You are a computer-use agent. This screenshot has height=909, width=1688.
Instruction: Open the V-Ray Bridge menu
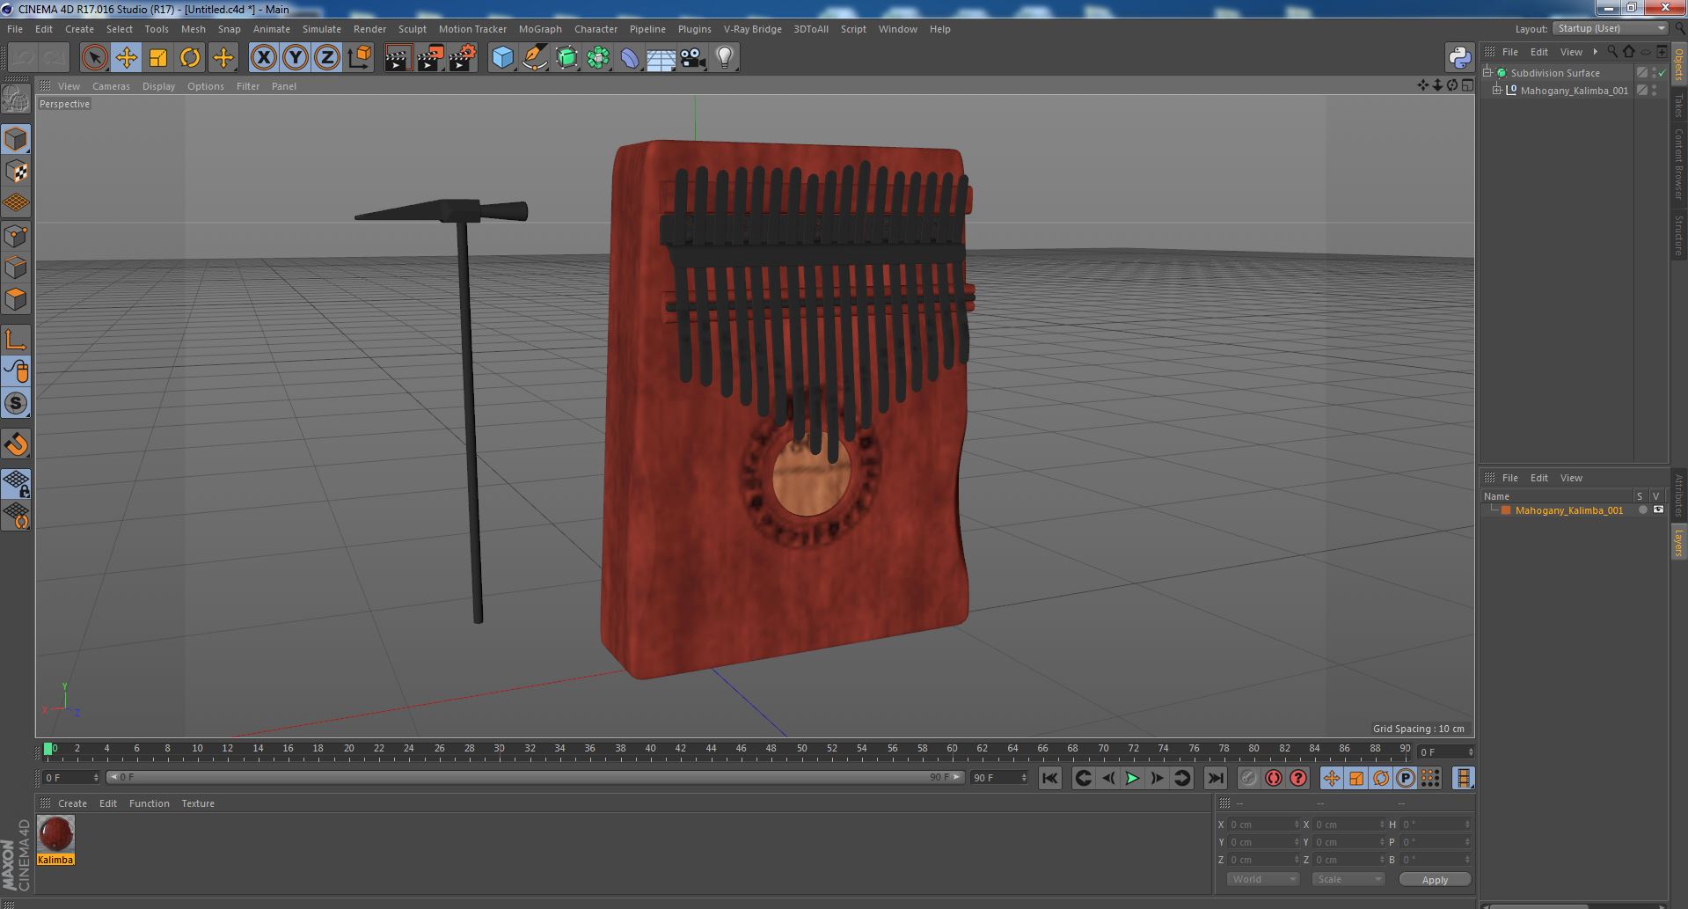(752, 29)
